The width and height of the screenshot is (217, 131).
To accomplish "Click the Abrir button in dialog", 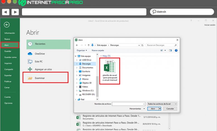I will coord(153,109).
